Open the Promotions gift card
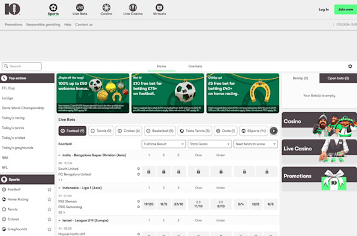 [319, 179]
